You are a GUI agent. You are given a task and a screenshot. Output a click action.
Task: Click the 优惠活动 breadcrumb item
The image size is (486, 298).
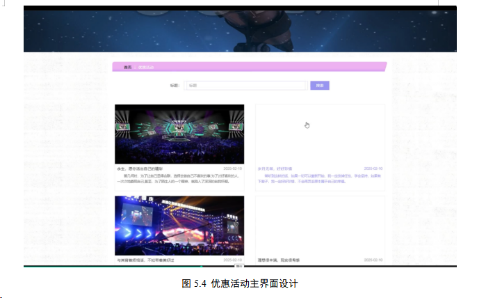(x=146, y=67)
